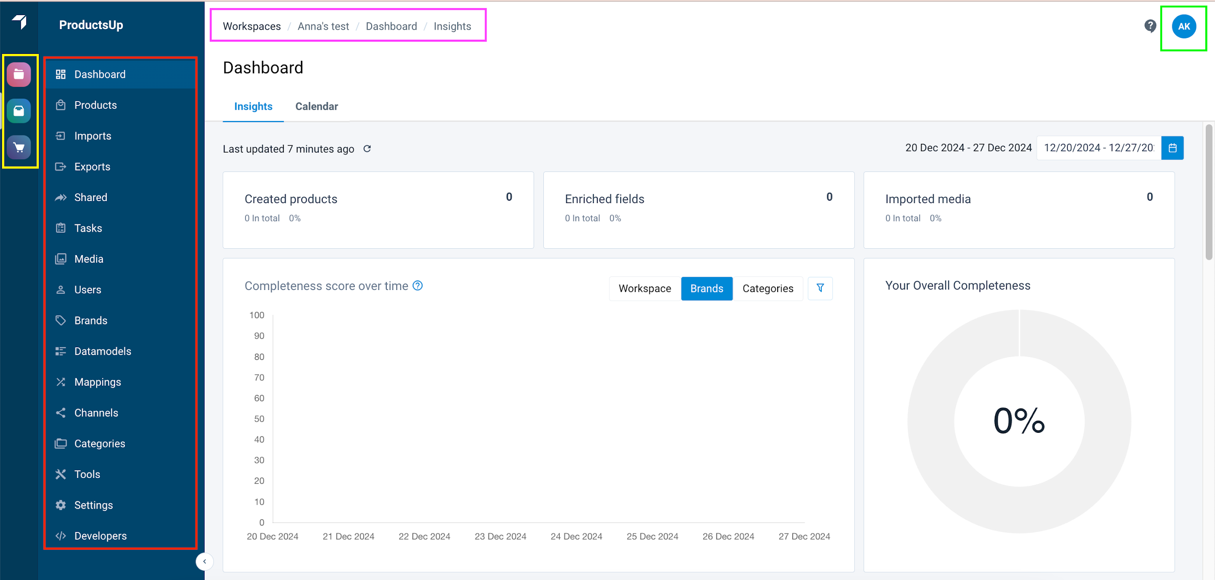Click the date range input field
This screenshot has height=580, width=1215.
pos(1098,148)
